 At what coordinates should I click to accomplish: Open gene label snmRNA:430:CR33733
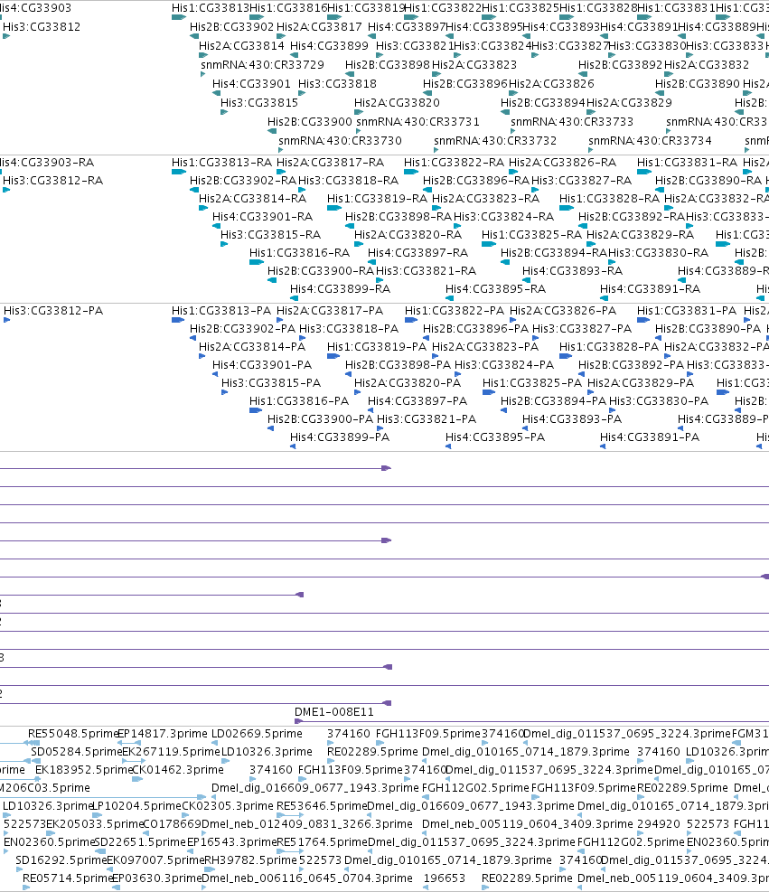572,122
